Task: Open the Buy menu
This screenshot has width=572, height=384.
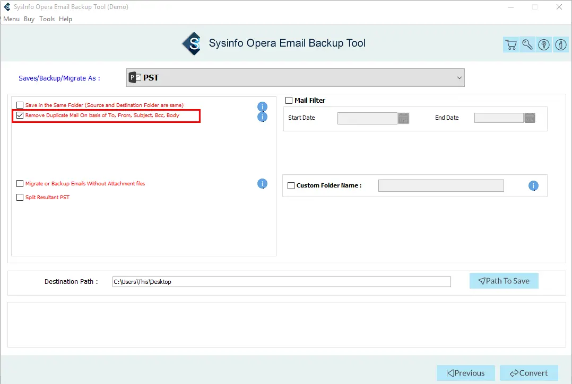Action: 29,19
